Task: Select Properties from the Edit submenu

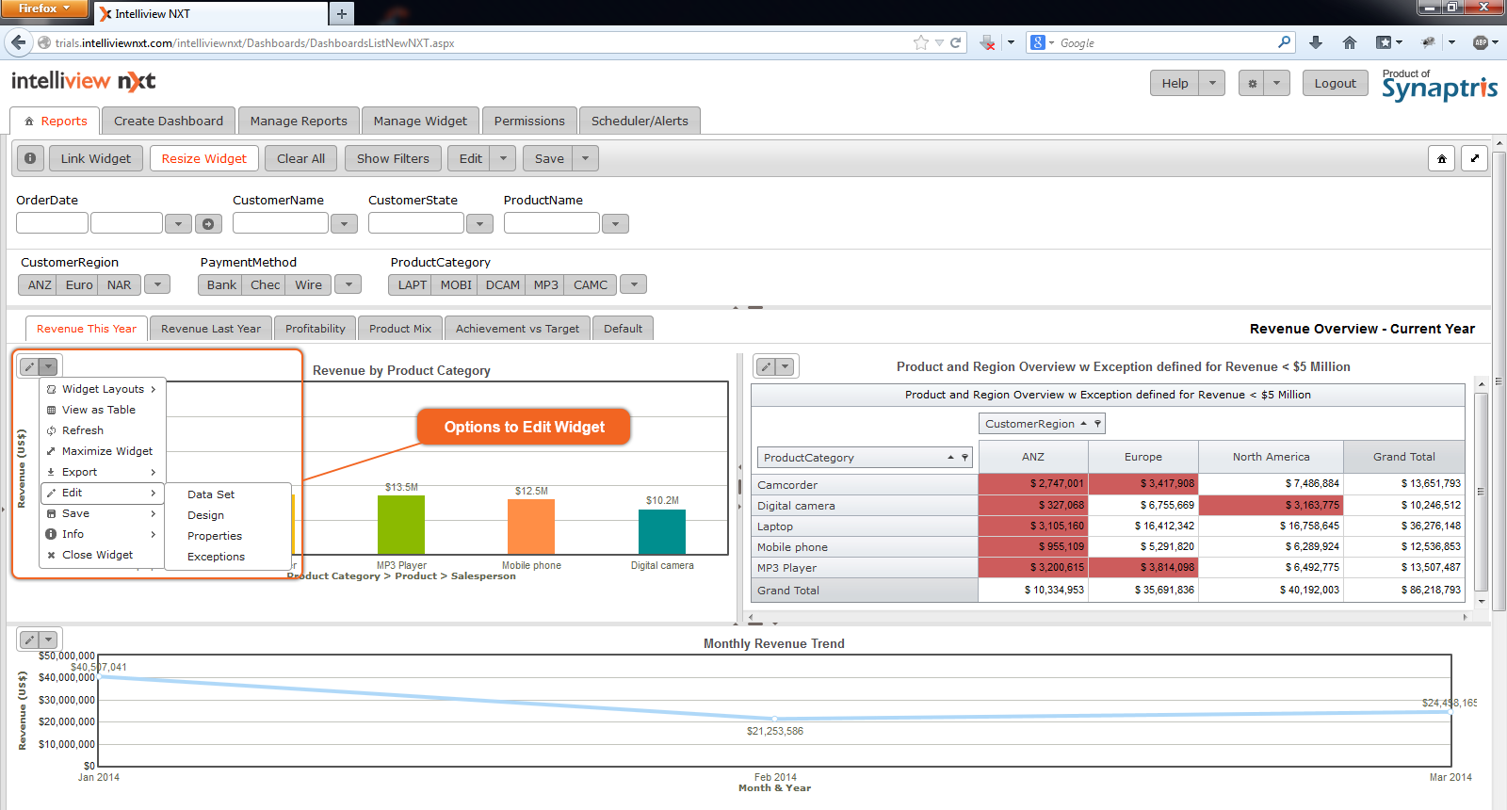Action: click(x=215, y=536)
